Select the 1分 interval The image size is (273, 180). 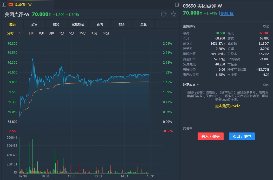[x=62, y=33]
